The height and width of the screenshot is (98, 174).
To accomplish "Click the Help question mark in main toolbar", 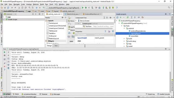I will 117,8.
